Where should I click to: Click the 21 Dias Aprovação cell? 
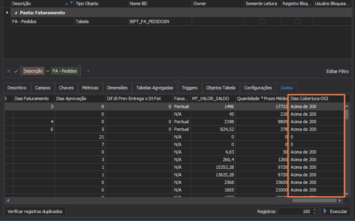(x=80, y=137)
